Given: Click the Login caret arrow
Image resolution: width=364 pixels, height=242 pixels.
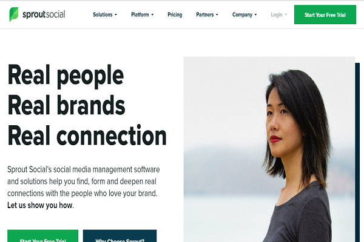Looking at the screenshot, I should (x=286, y=15).
